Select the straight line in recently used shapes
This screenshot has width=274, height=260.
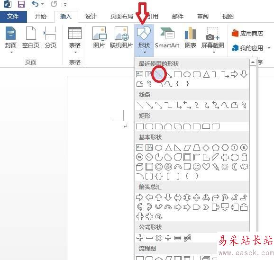point(159,74)
